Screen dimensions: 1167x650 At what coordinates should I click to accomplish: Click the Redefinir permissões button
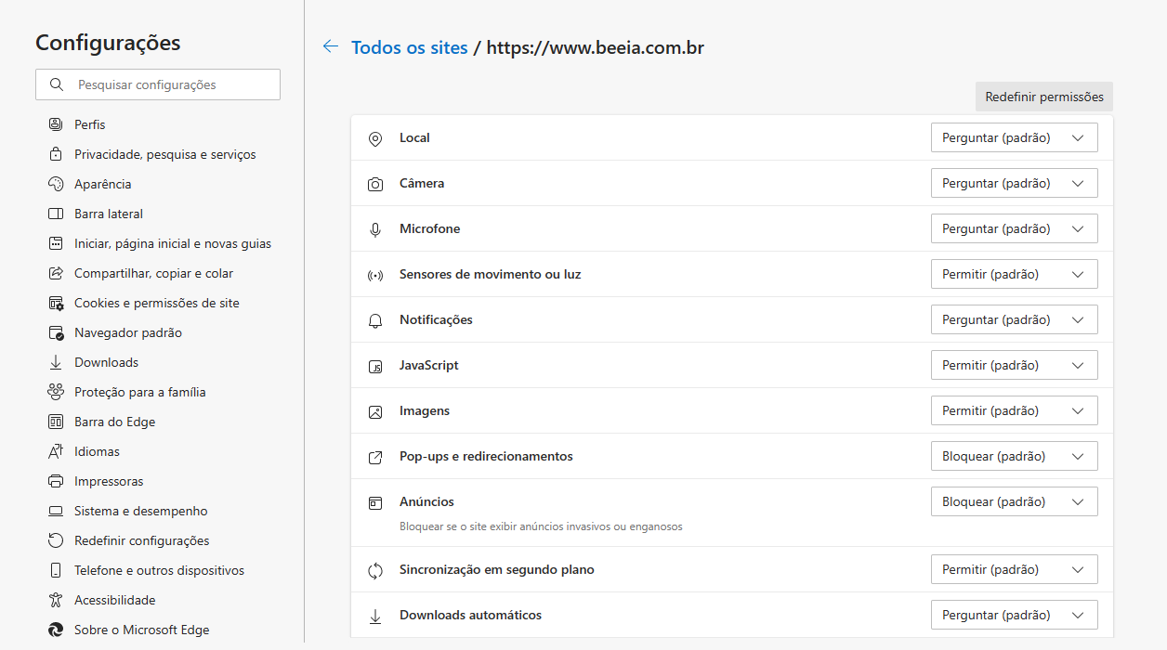(x=1044, y=97)
